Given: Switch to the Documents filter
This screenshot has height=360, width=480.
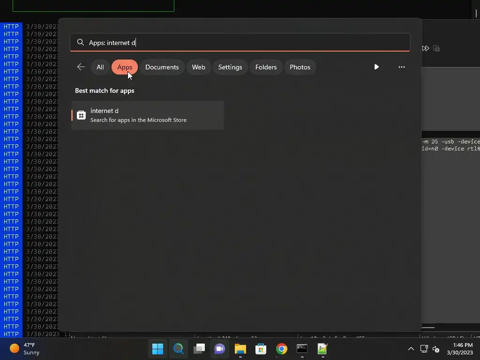Looking at the screenshot, I should tap(162, 67).
